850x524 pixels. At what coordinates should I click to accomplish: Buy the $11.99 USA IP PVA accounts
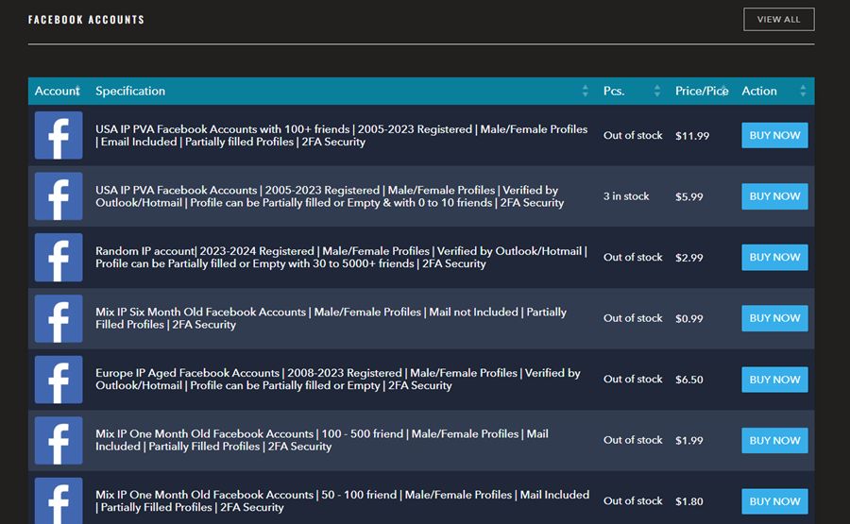tap(774, 135)
